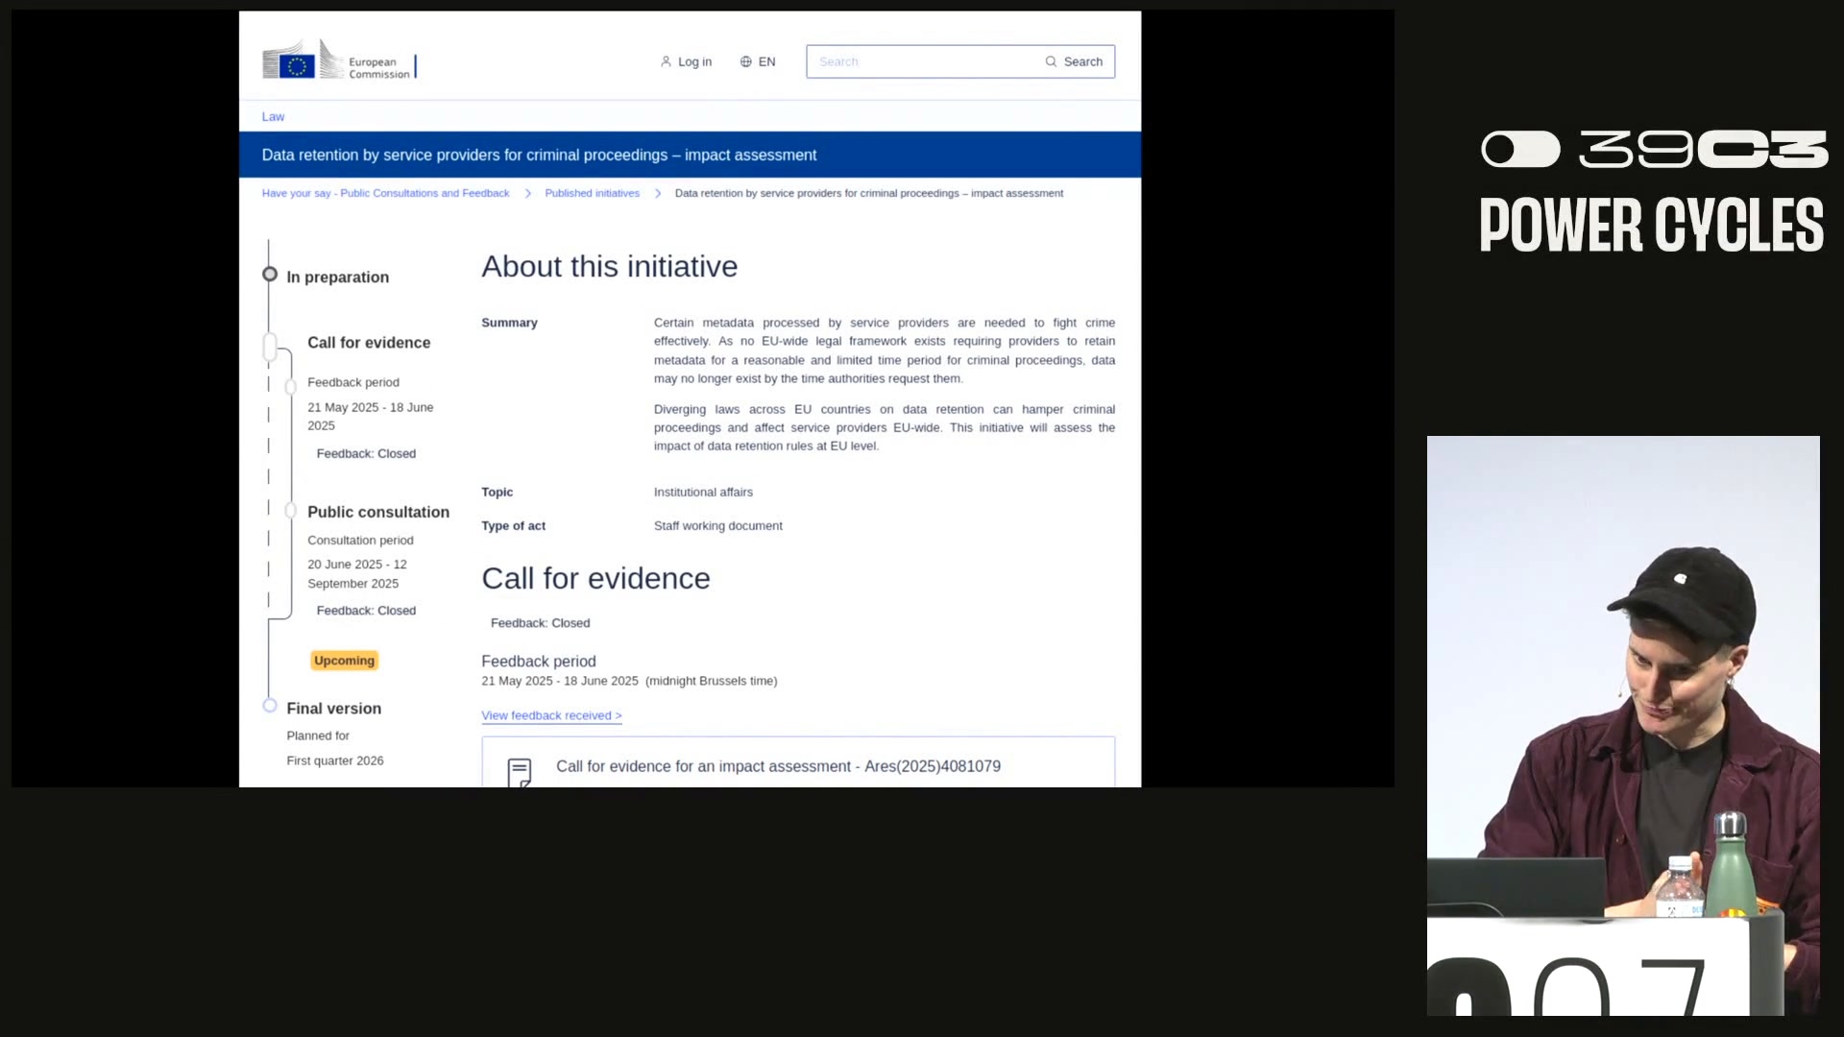
Task: Click the Call for evidence timeline node
Action: [271, 346]
